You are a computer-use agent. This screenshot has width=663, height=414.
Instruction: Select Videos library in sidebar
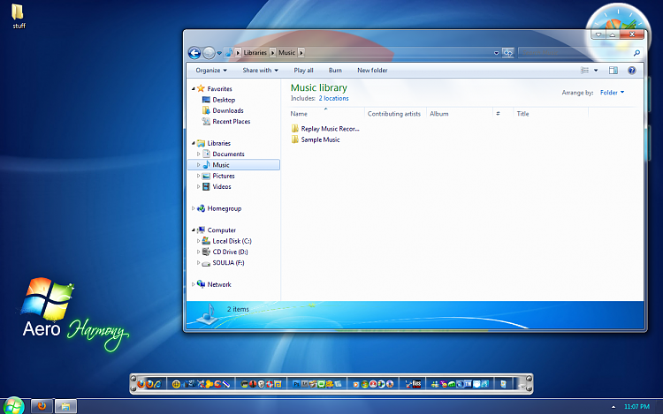point(217,186)
